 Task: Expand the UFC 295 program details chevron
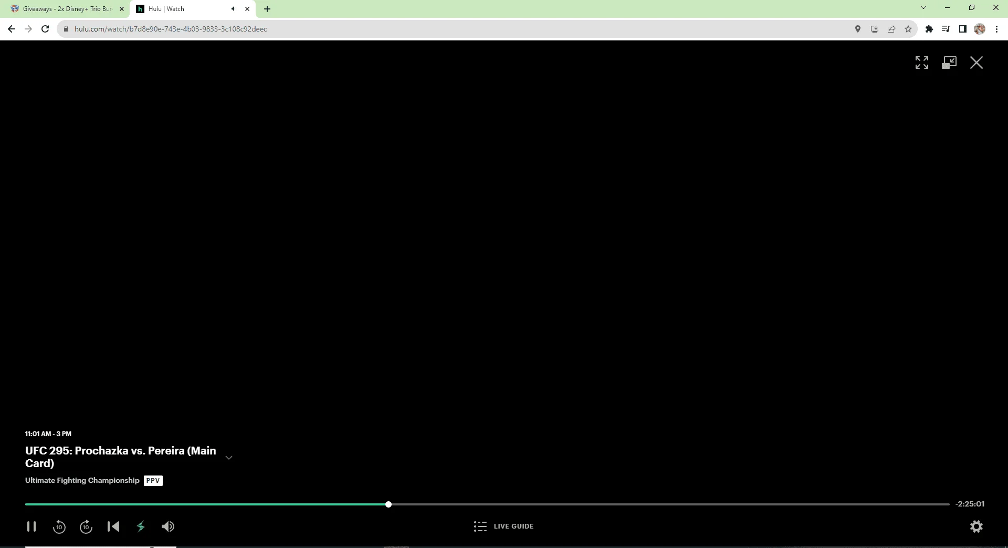[229, 458]
